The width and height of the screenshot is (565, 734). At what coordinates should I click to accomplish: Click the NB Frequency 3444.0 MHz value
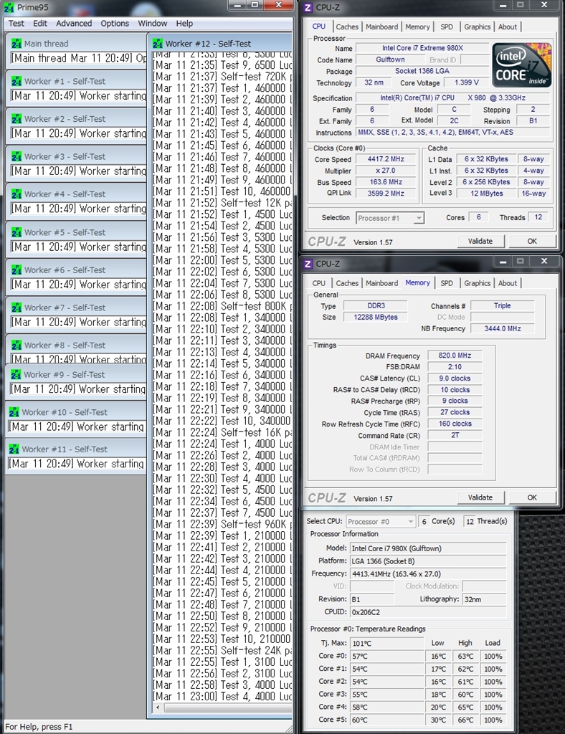point(503,328)
